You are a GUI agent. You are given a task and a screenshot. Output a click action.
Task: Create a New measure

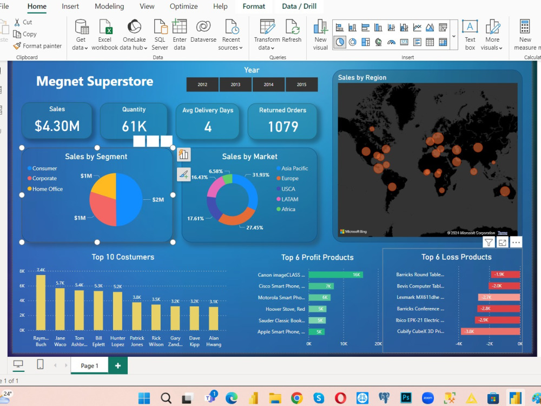click(x=525, y=35)
